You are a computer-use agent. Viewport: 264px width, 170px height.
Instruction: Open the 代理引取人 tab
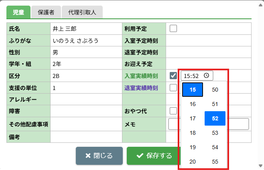(x=82, y=12)
